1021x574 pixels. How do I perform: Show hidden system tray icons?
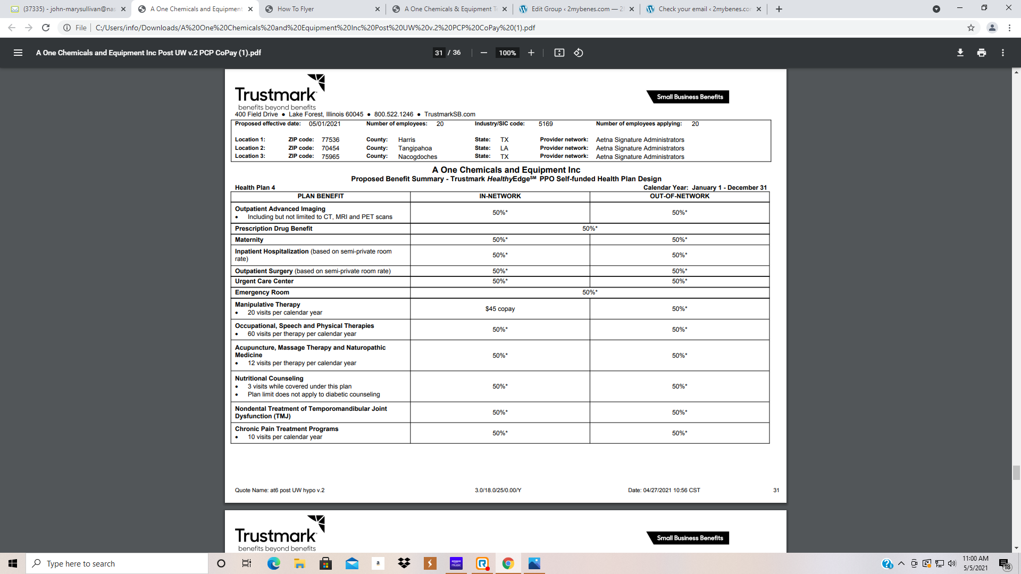click(x=901, y=563)
